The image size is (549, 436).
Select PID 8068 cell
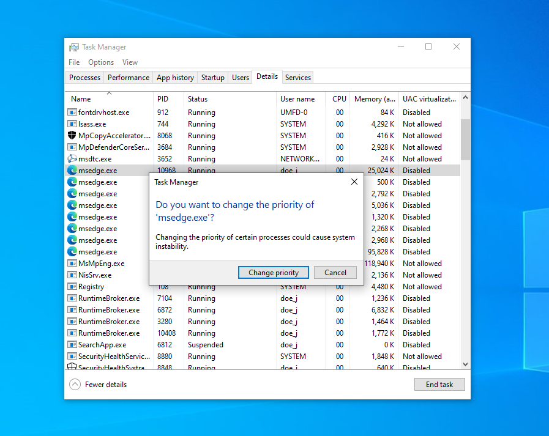click(165, 135)
